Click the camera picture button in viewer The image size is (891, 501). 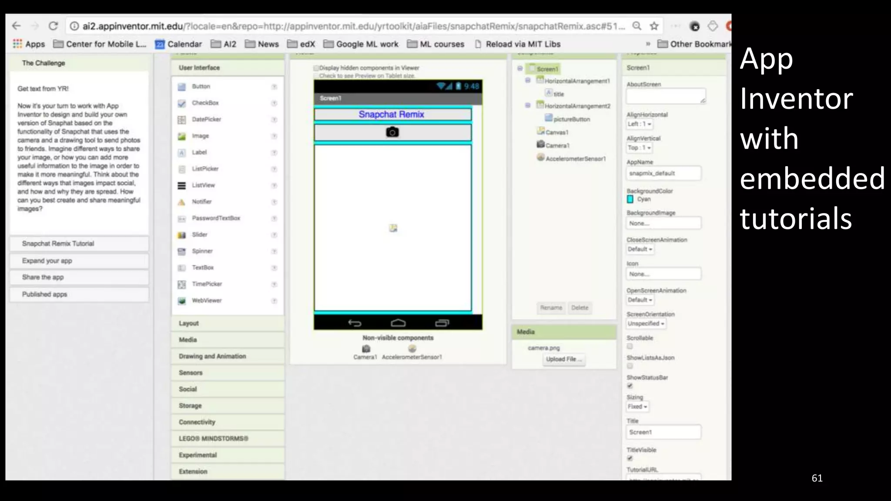tap(392, 132)
